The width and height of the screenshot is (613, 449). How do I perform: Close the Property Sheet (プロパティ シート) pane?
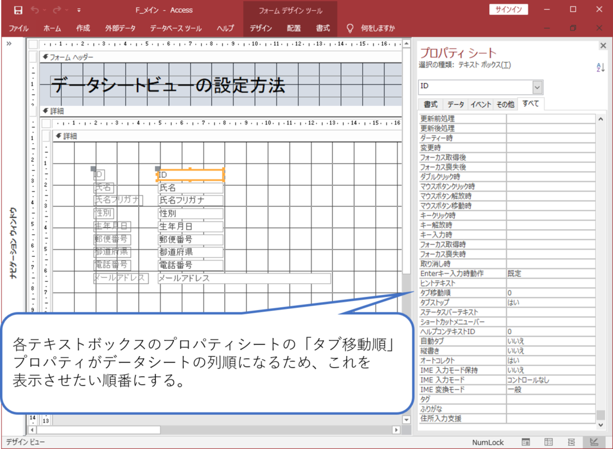pos(603,45)
